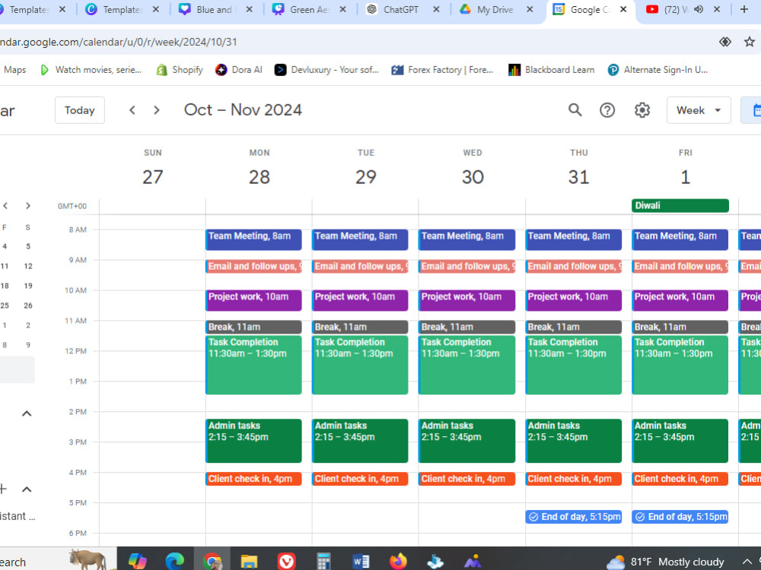Open the Week view dropdown
The height and width of the screenshot is (570, 761).
(x=699, y=110)
